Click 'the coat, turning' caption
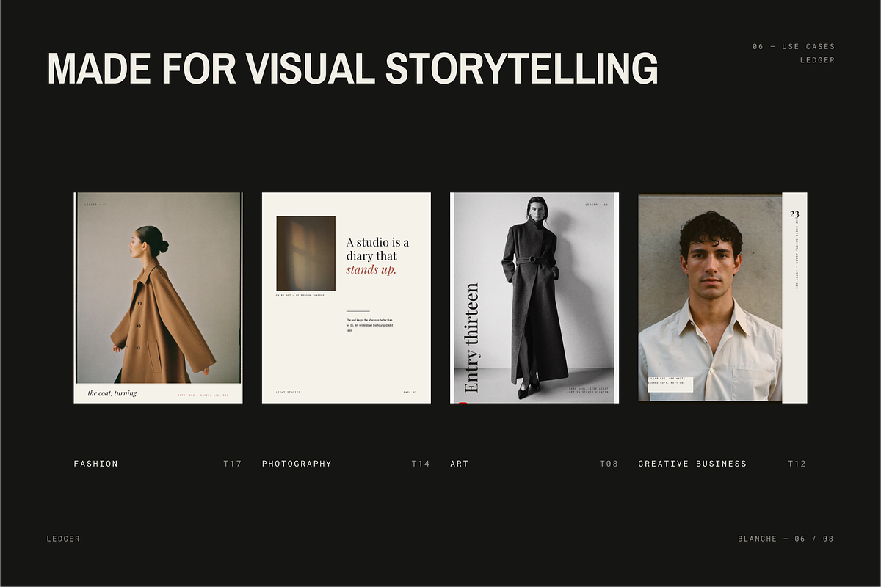This screenshot has height=587, width=881. pos(112,393)
